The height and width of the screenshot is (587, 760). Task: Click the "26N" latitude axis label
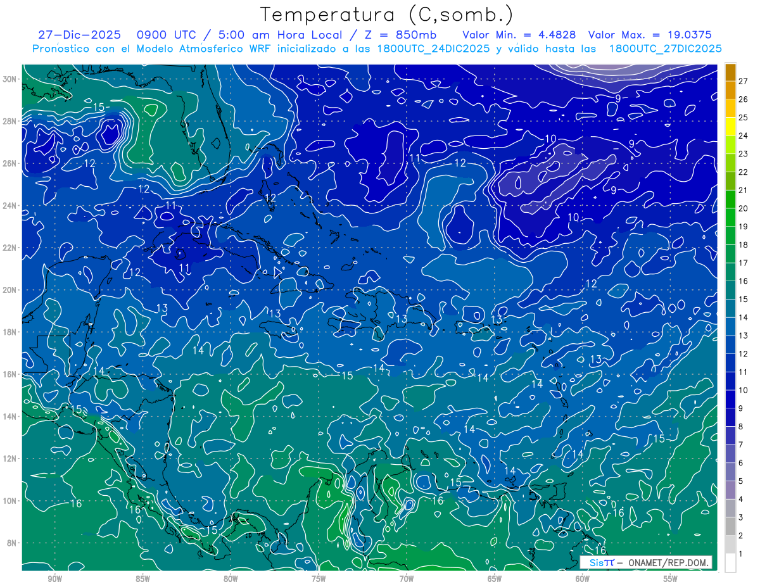point(11,163)
